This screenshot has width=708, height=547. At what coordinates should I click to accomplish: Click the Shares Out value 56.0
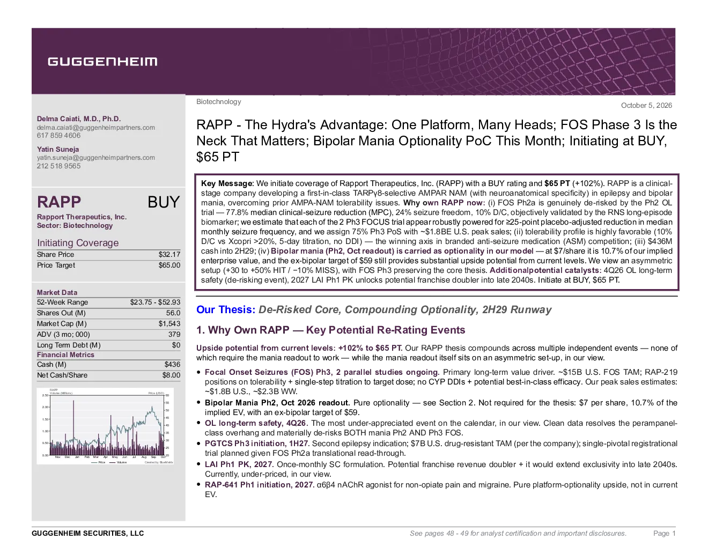173,313
